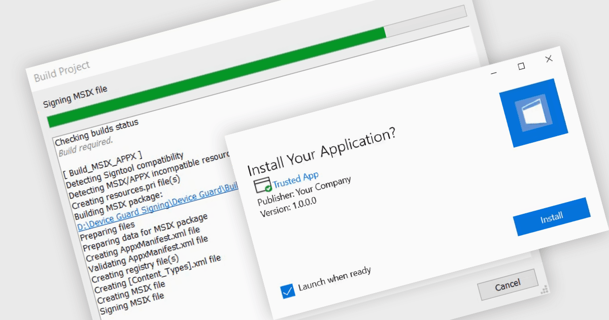Close the installer window
609x320 pixels.
coord(549,59)
